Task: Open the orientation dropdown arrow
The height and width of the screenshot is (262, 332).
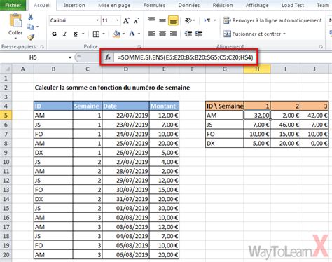Action: click(x=194, y=20)
